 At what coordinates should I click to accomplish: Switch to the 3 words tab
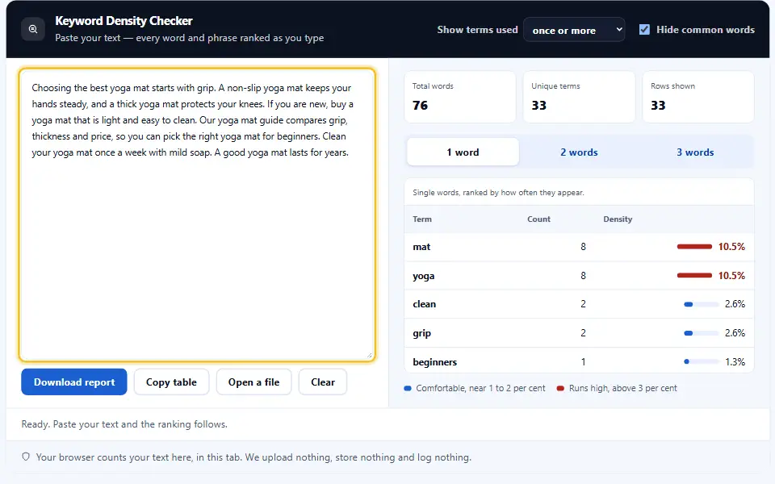tap(695, 152)
